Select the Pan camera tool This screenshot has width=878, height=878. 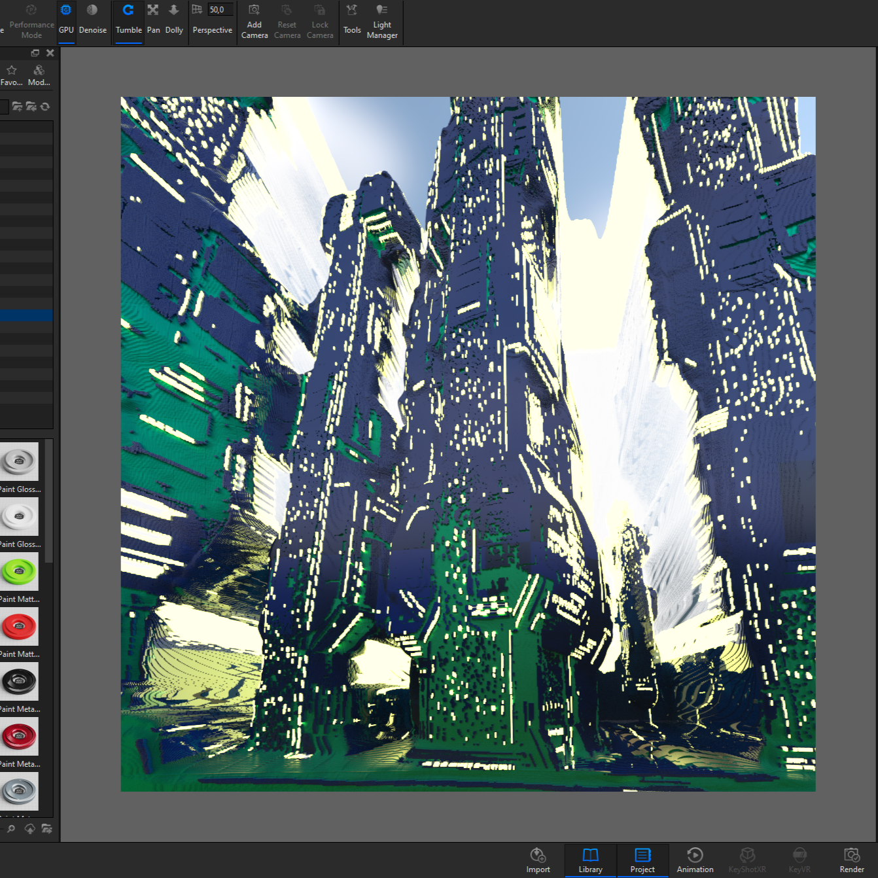click(x=153, y=22)
